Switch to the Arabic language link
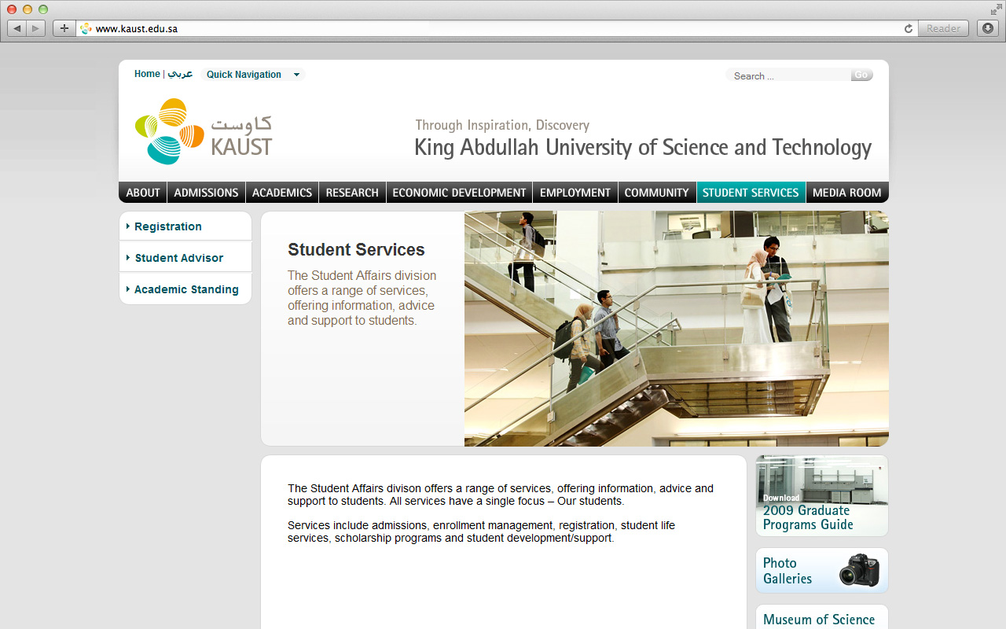 pyautogui.click(x=180, y=74)
